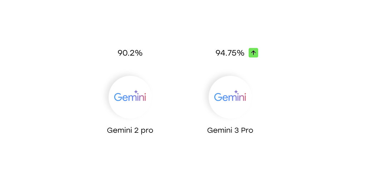Select the 94.75% score value
366x182 pixels.
click(x=230, y=53)
